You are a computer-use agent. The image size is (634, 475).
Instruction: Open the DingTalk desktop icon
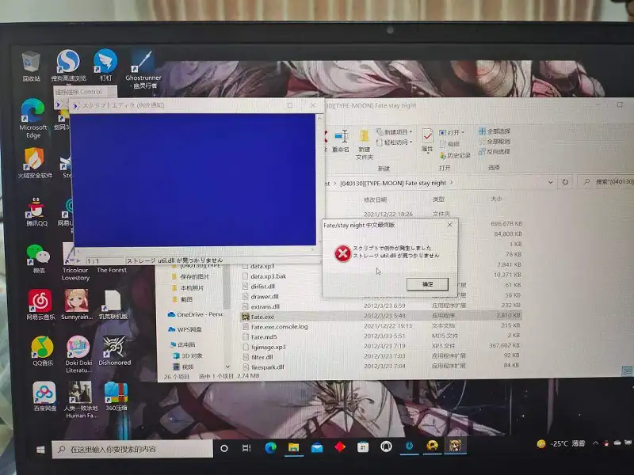pos(105,65)
